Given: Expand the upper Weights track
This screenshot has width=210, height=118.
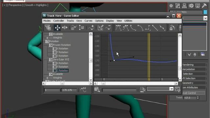Looking at the screenshot, I should 47,38.
